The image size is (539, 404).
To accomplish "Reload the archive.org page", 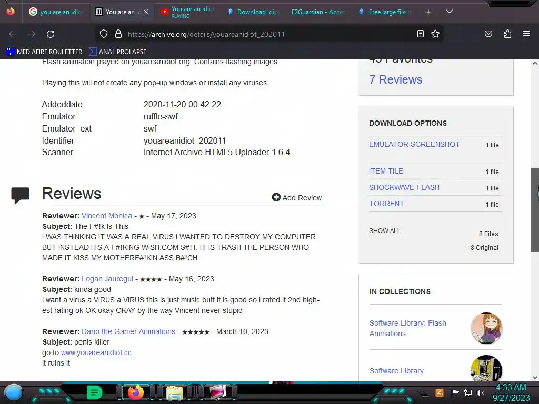I will click(51, 34).
